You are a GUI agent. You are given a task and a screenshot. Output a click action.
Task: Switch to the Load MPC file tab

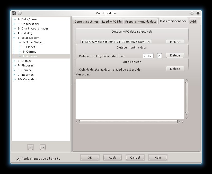112,22
